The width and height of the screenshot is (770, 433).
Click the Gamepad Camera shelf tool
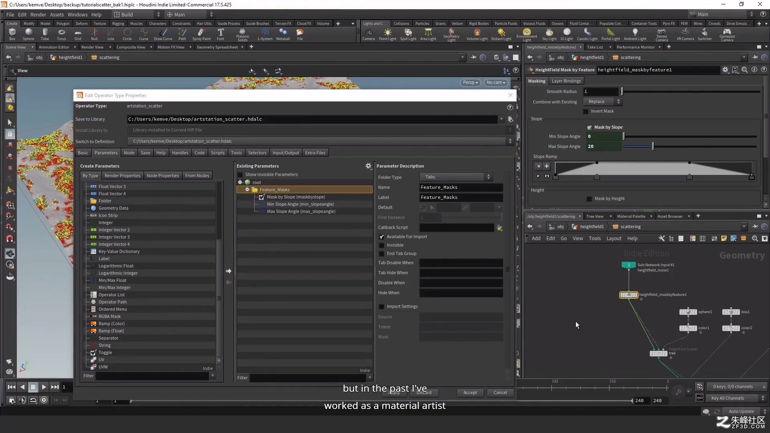click(x=727, y=35)
